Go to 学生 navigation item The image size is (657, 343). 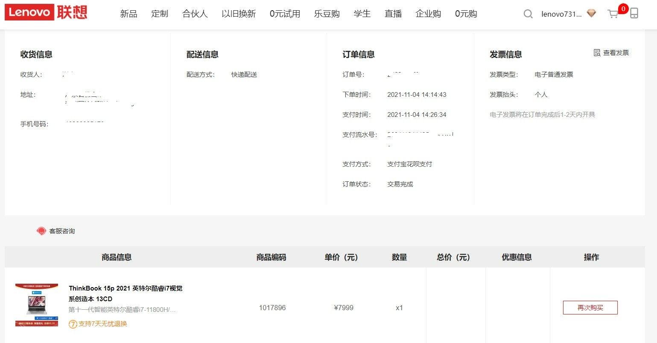tap(362, 14)
